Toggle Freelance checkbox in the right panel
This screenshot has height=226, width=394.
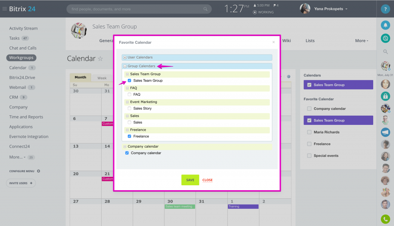(x=309, y=144)
